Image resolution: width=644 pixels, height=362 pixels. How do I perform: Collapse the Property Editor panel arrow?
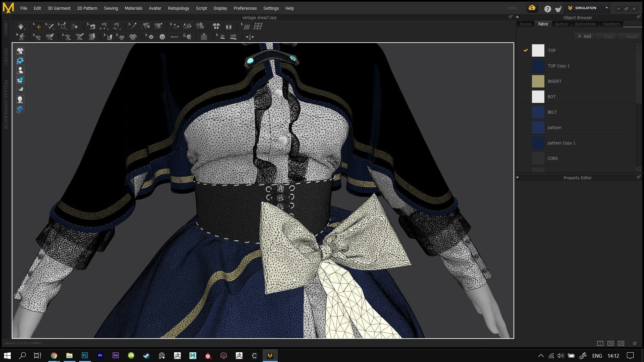518,177
